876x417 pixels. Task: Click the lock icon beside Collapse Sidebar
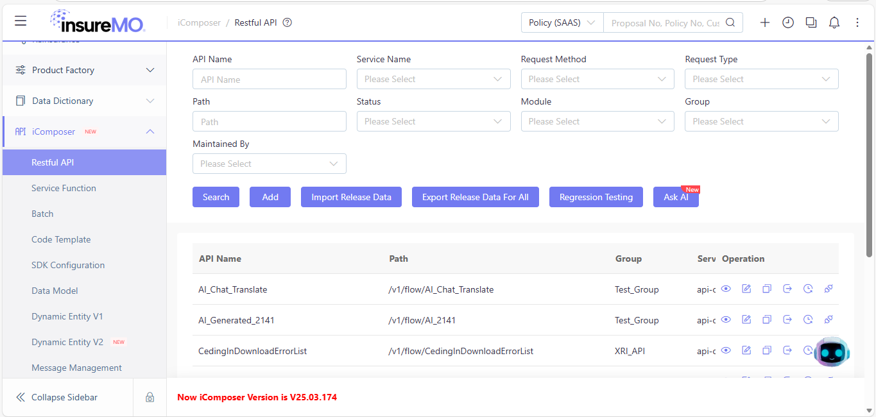point(150,397)
